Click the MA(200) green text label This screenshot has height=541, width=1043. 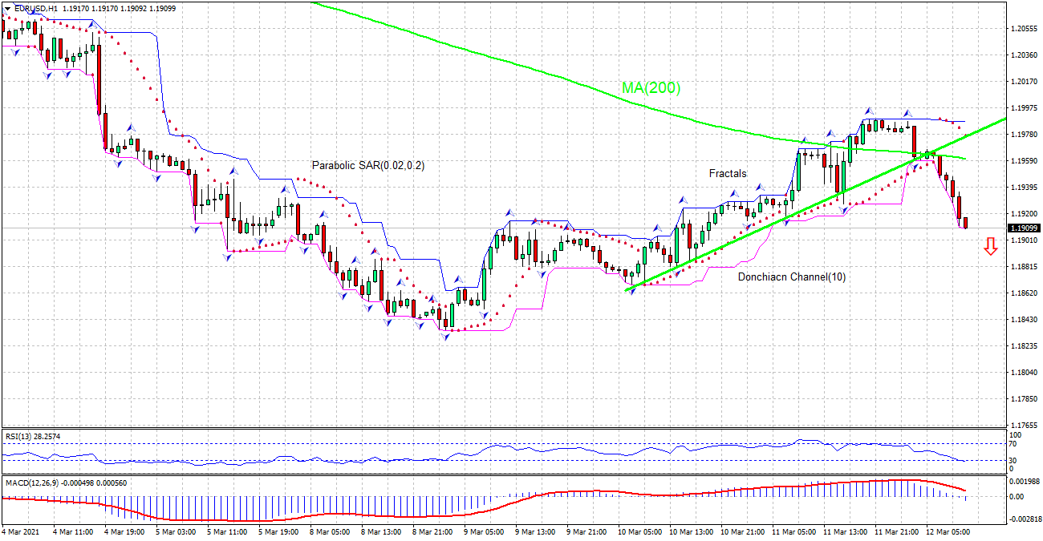point(651,88)
